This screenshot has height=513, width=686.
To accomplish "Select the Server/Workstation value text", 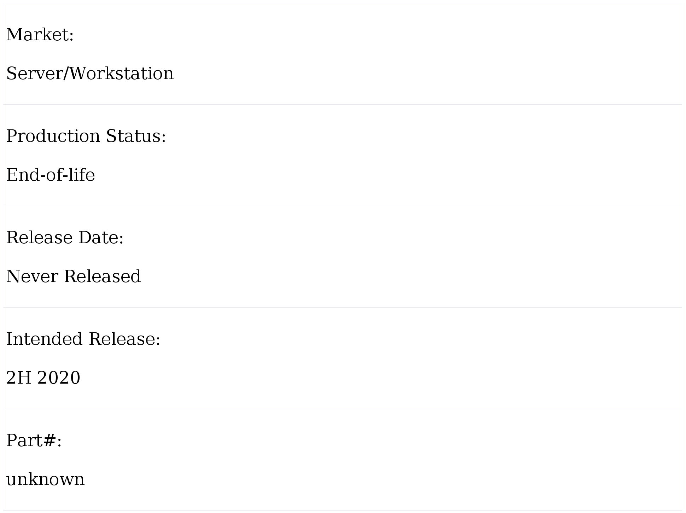I will tap(90, 74).
